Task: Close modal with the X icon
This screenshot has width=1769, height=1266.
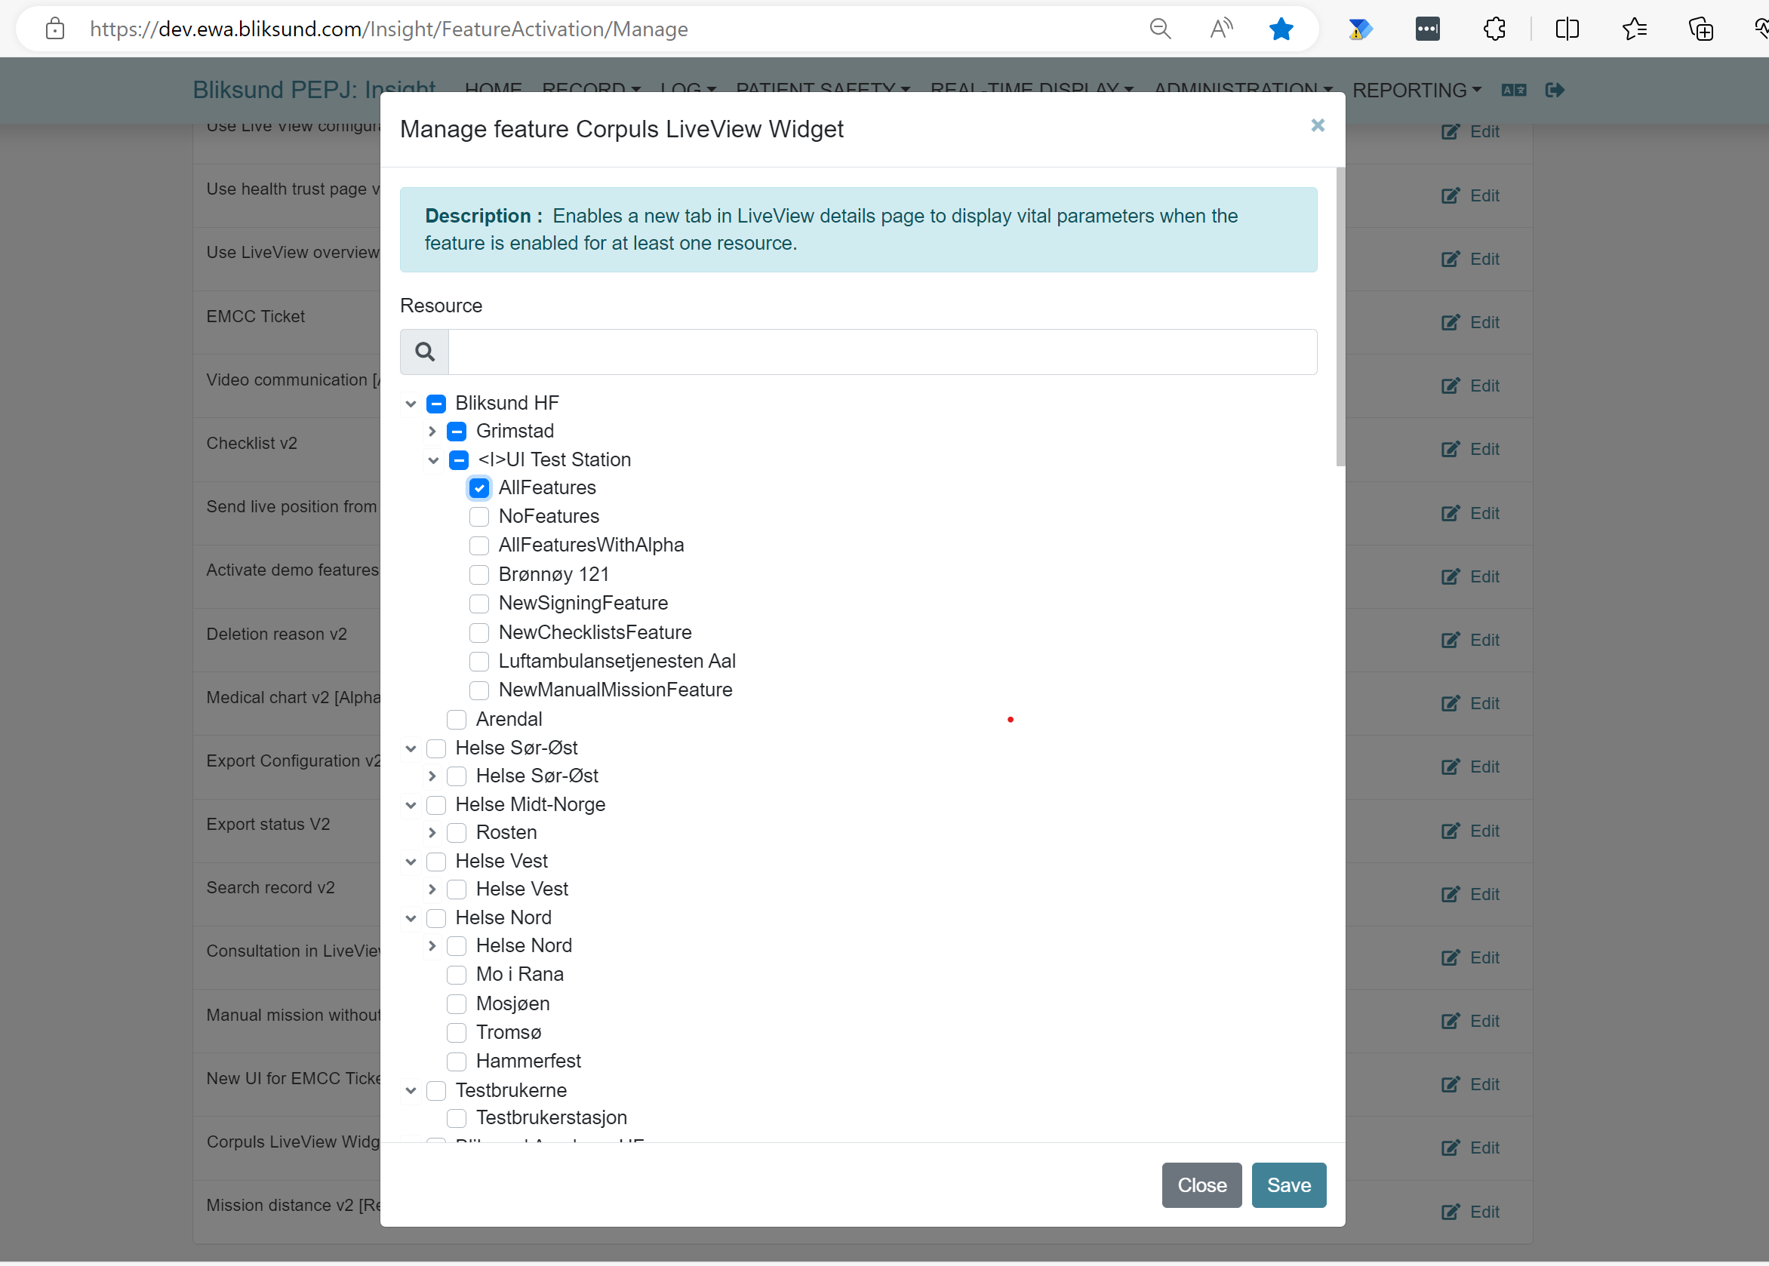Action: pyautogui.click(x=1317, y=125)
